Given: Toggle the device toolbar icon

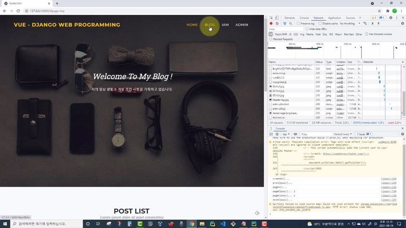Looking at the screenshot, I should (x=277, y=18).
